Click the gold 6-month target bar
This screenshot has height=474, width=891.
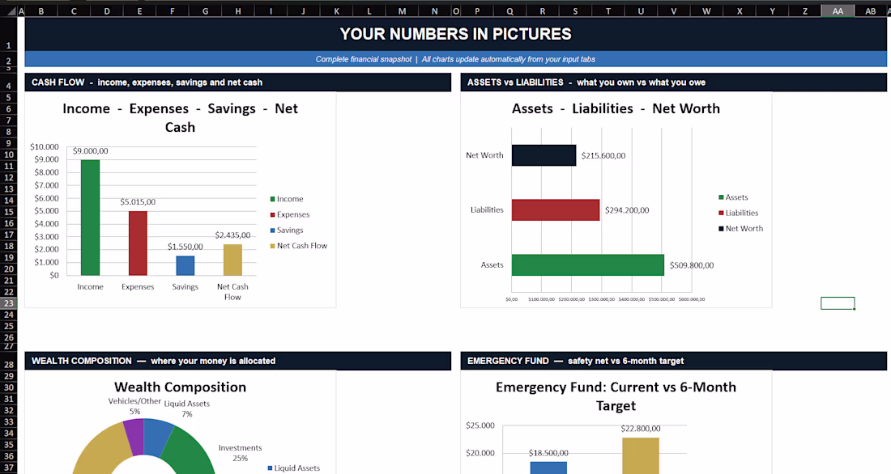click(x=641, y=456)
